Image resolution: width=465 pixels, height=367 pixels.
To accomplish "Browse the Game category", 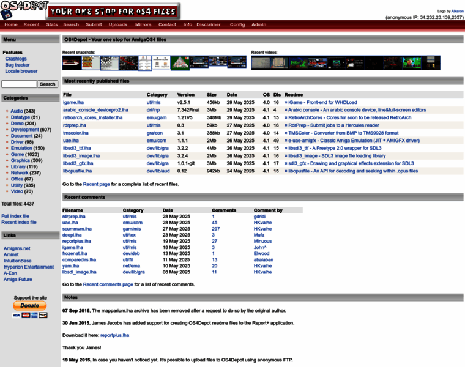I will (x=18, y=154).
